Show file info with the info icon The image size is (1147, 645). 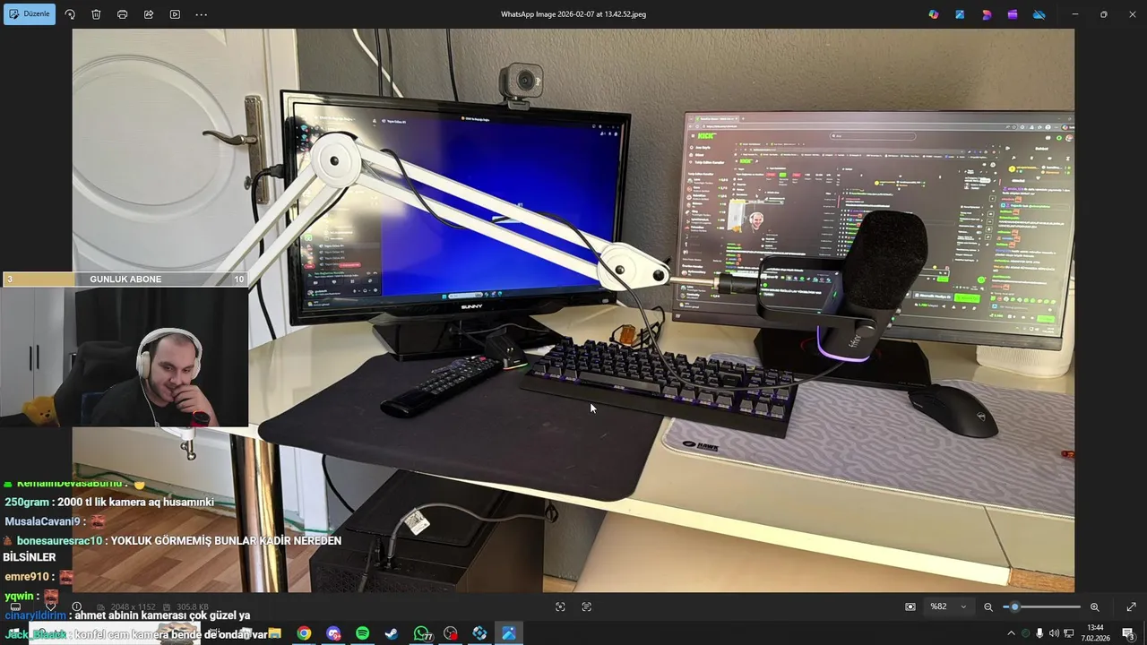pyautogui.click(x=76, y=606)
